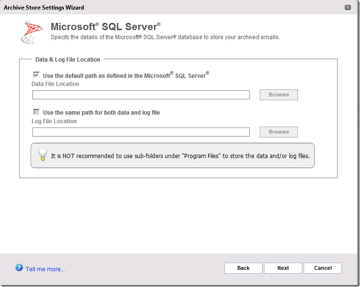Click the Program Files recommendation note text
The image size is (360, 287).
(x=180, y=156)
